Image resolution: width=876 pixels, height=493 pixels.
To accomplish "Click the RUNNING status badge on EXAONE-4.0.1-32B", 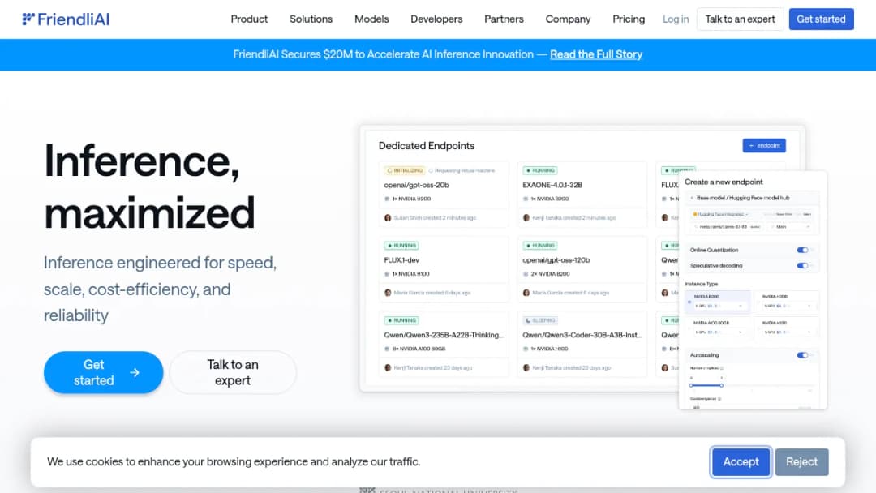I will tap(540, 170).
